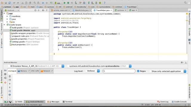This screenshot has width=191, height=107.
Task: Click the logcat Scroll down arrow
Action: tap(10, 87)
